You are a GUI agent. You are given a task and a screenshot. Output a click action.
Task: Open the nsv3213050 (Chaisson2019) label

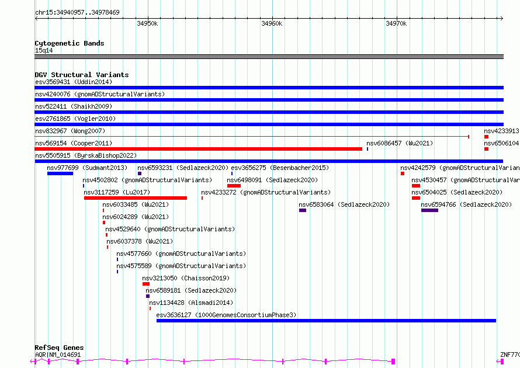click(186, 278)
